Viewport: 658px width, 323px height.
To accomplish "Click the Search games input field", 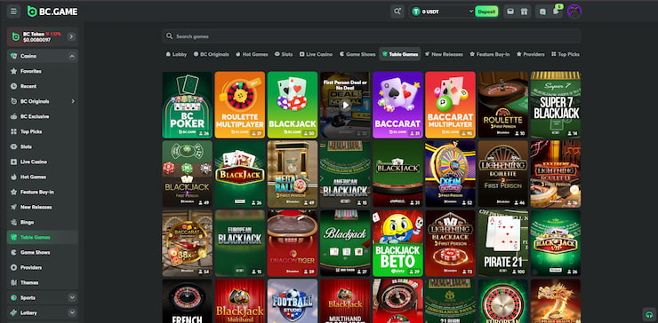I will coord(372,36).
